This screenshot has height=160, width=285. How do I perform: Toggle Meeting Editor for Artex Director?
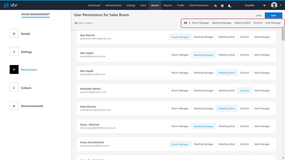(x=227, y=108)
